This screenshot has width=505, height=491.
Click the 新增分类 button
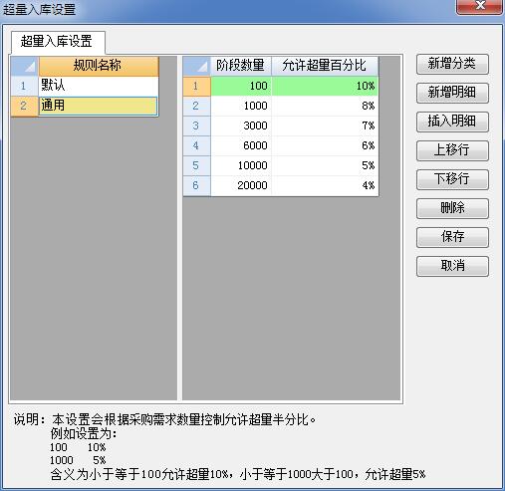pyautogui.click(x=452, y=64)
